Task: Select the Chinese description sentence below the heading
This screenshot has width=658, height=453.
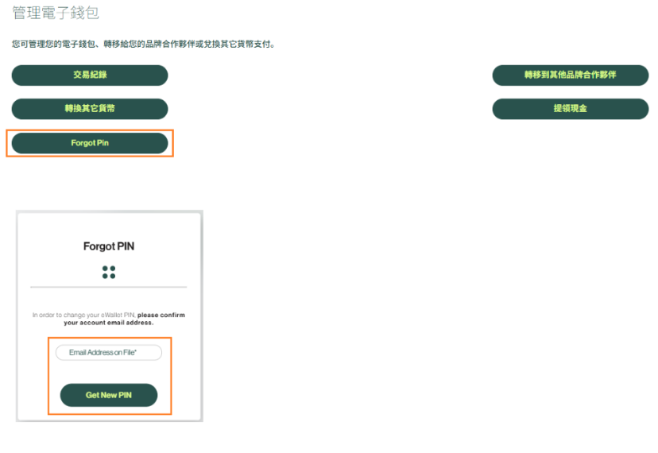Action: 143,44
